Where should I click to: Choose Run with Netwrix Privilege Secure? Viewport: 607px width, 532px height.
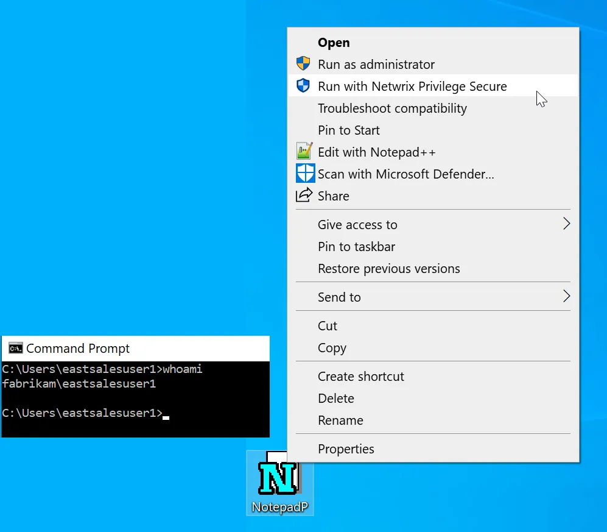click(x=433, y=86)
